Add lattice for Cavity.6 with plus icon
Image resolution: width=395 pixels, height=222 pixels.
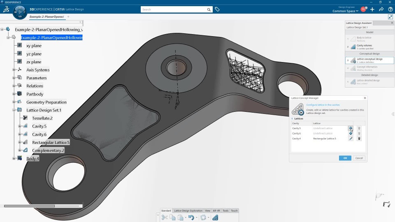point(351,133)
